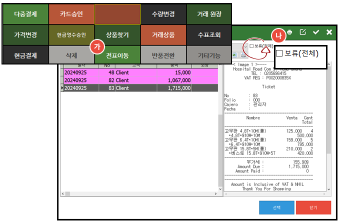Image resolution: width=340 pixels, height=222 pixels.
Task: Click the down arrow of the list's vertical scrollbar
Action: [220, 189]
